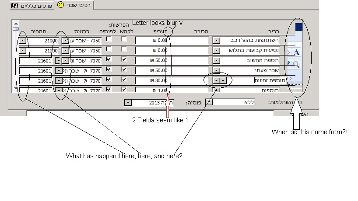Viewport: 358px width, 201px height.
Task: Open כרטיס dropdown in שכר שעתי row
Action: pyautogui.click(x=59, y=71)
